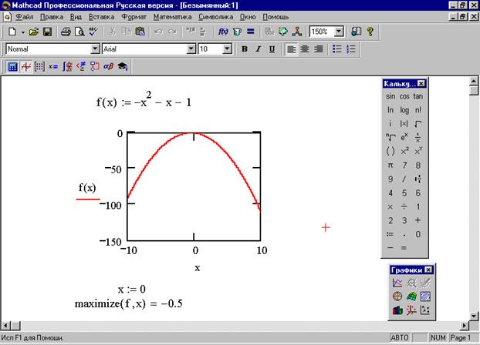This screenshot has width=480, height=345.
Task: Print the worksheet using printer icon
Action: pos(66,32)
